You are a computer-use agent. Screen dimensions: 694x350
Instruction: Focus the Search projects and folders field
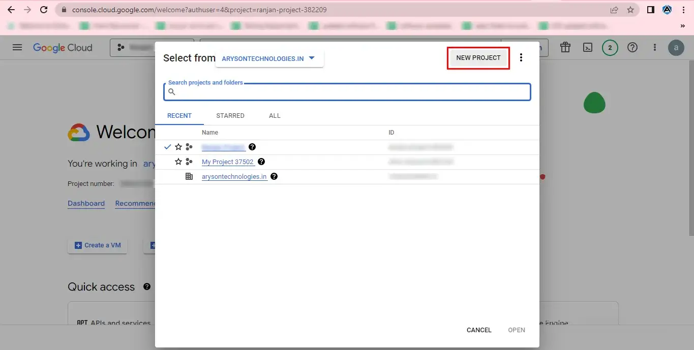[347, 92]
